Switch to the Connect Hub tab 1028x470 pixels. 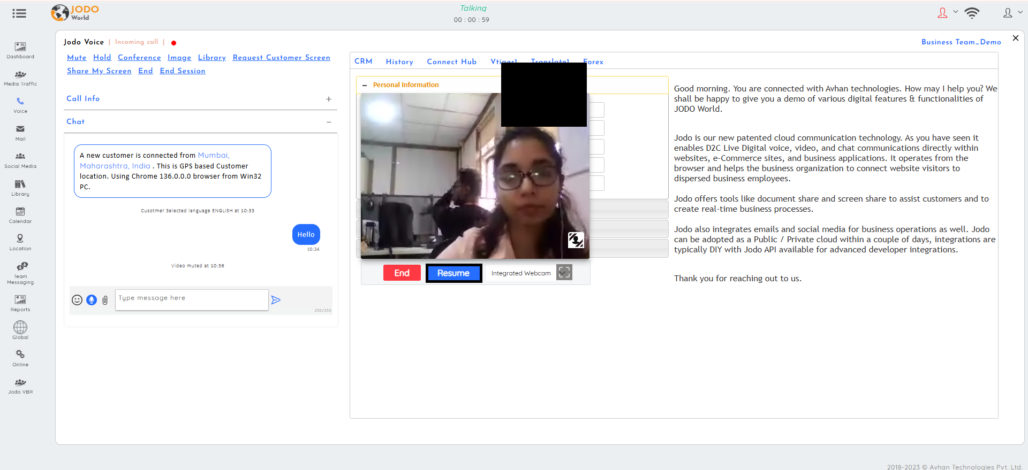451,62
